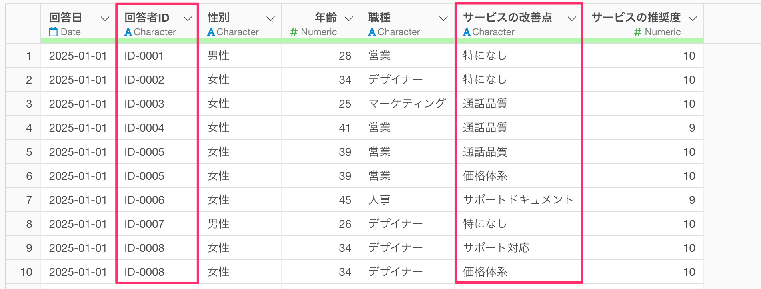Viewport: 761px width, 289px height.
Task: Click the マーケティング cell in row 3
Action: pos(407,104)
